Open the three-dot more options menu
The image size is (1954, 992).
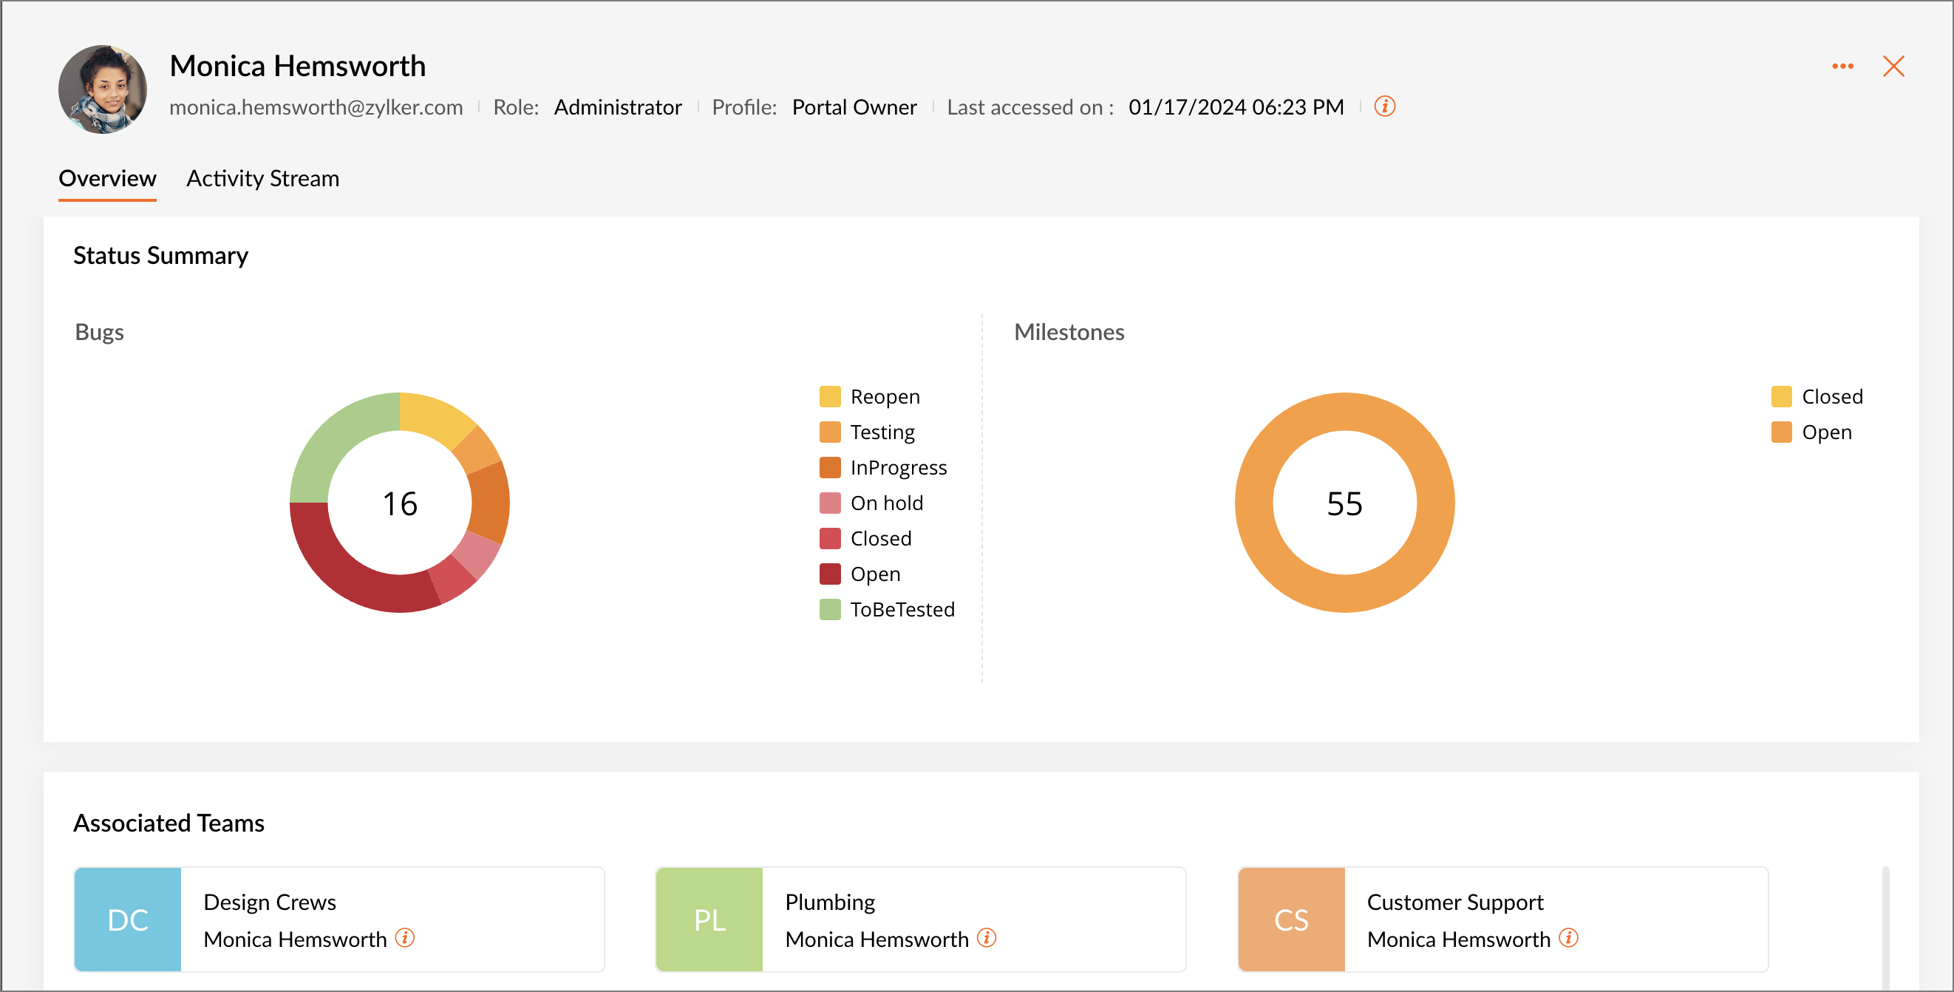click(1842, 67)
